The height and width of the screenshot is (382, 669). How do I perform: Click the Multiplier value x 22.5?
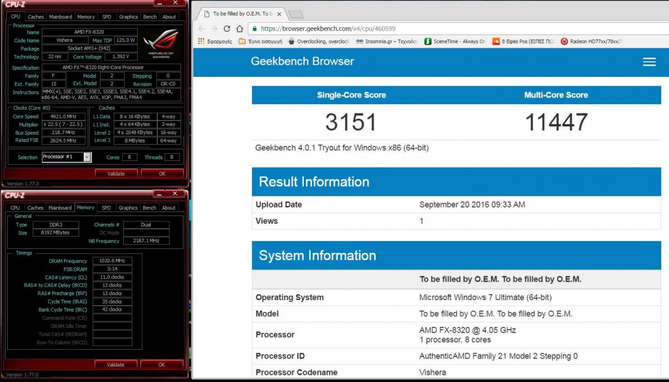(x=64, y=125)
